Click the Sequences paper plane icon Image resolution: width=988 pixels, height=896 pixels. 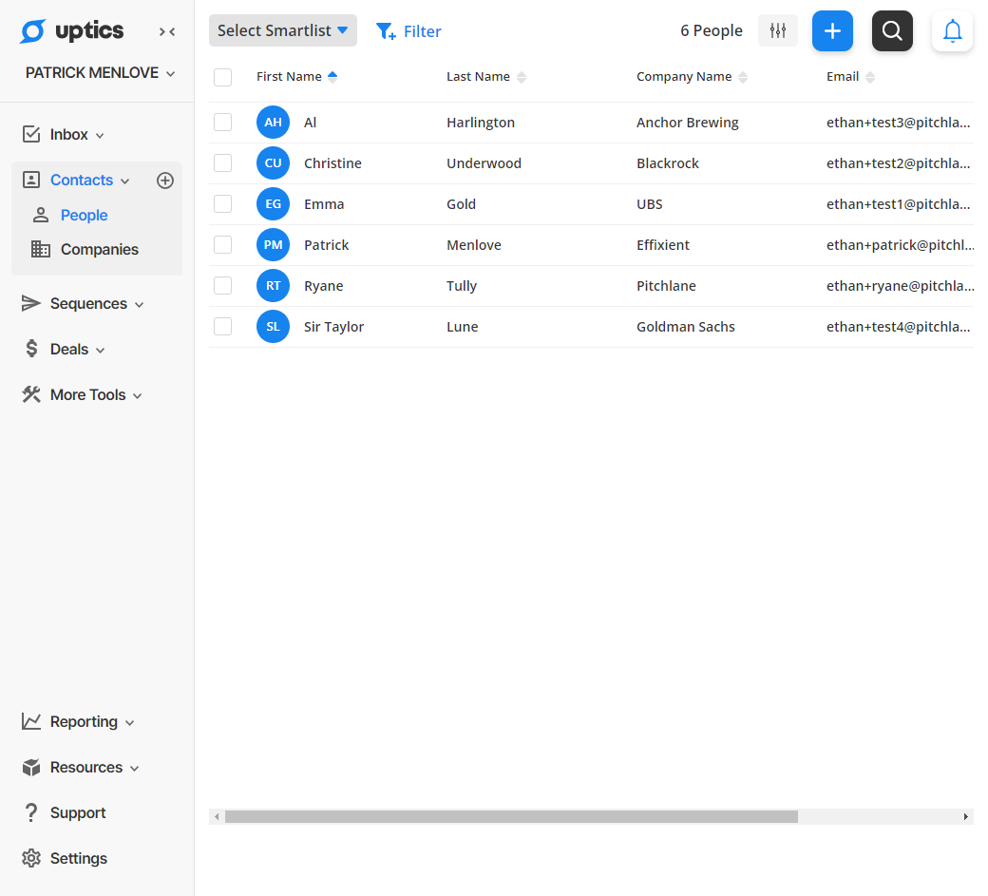[30, 303]
